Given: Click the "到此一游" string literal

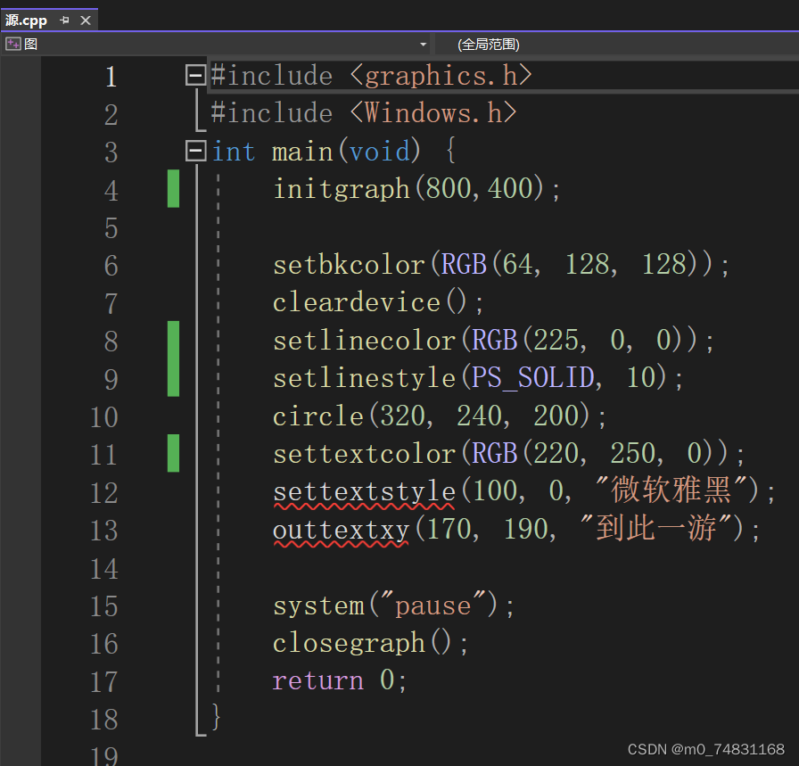Looking at the screenshot, I should (x=655, y=528).
